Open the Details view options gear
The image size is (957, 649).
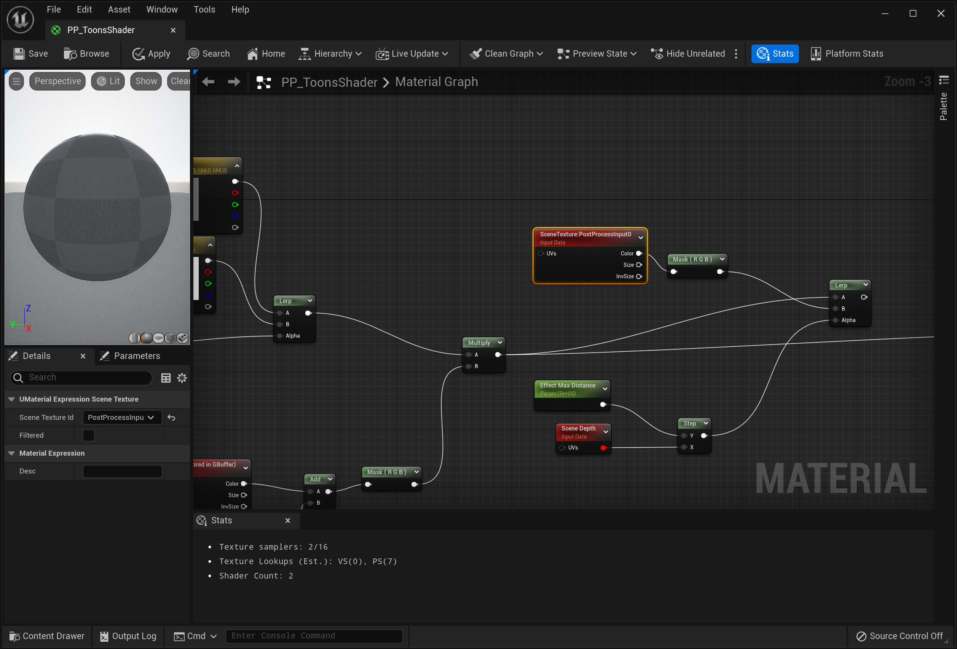coord(182,378)
